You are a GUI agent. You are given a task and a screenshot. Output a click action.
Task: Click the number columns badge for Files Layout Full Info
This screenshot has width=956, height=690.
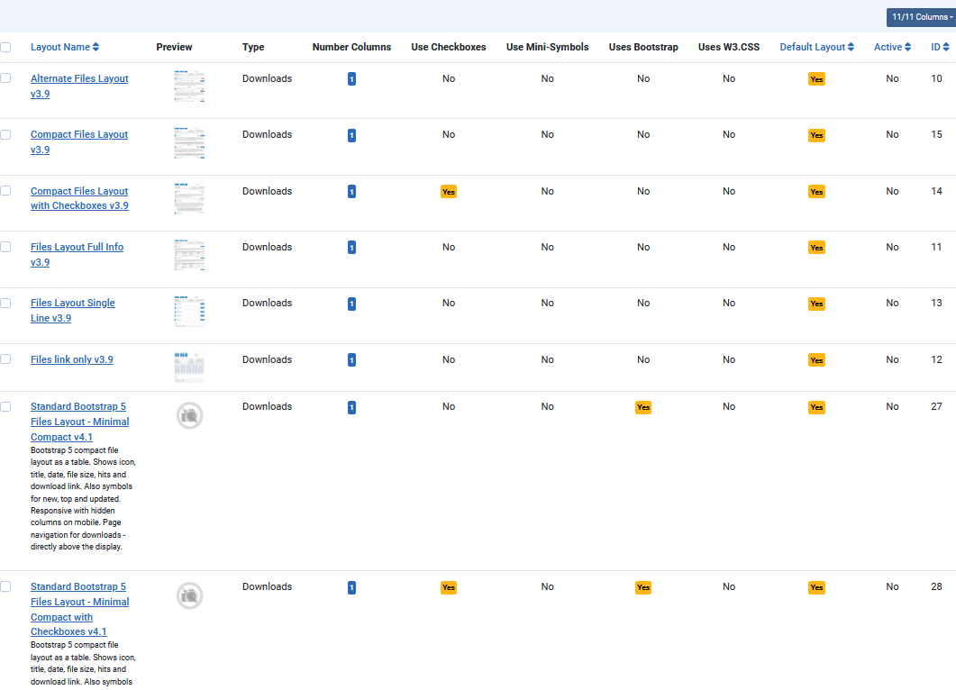[x=351, y=248]
